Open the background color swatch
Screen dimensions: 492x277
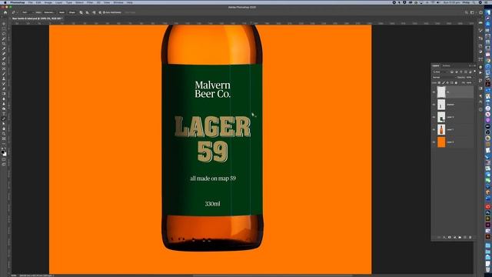pos(5,154)
